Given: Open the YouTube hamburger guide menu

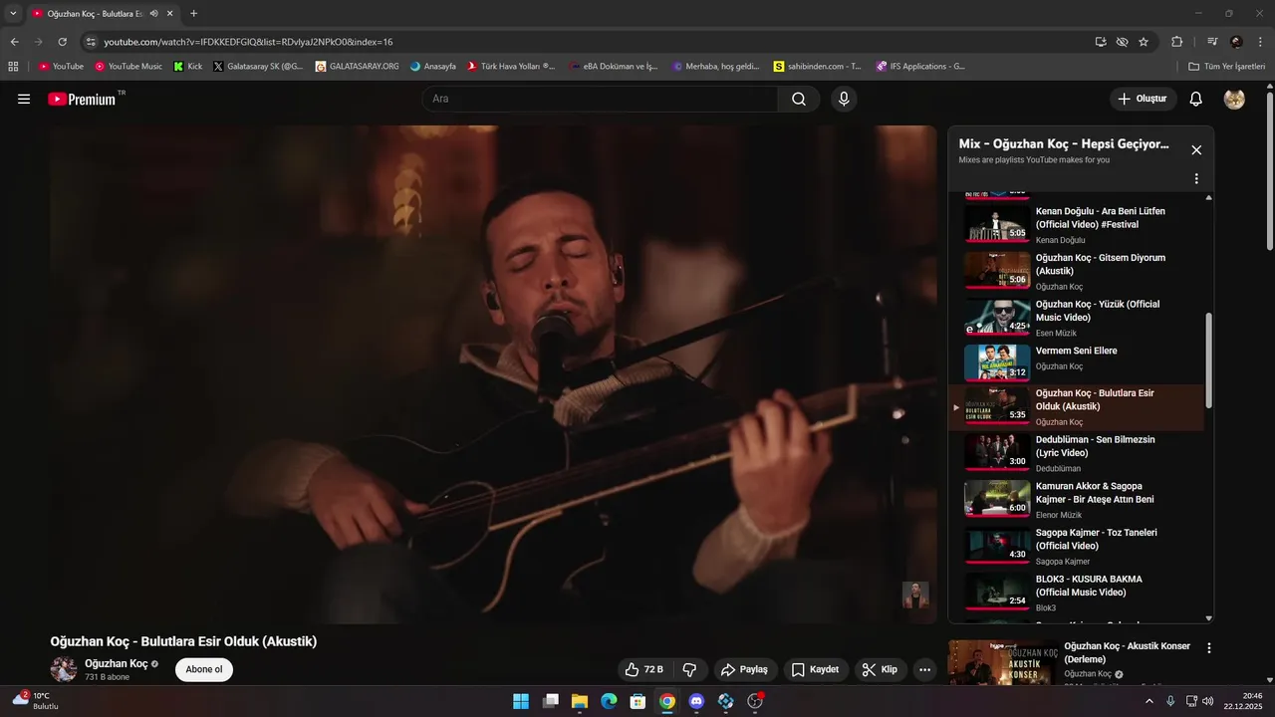Looking at the screenshot, I should coord(24,99).
